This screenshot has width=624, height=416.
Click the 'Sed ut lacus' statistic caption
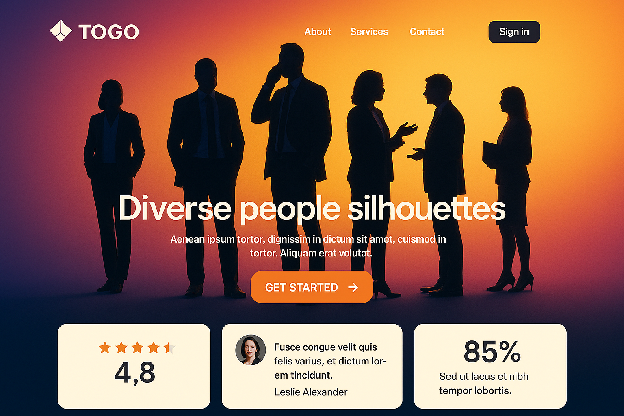[483, 383]
